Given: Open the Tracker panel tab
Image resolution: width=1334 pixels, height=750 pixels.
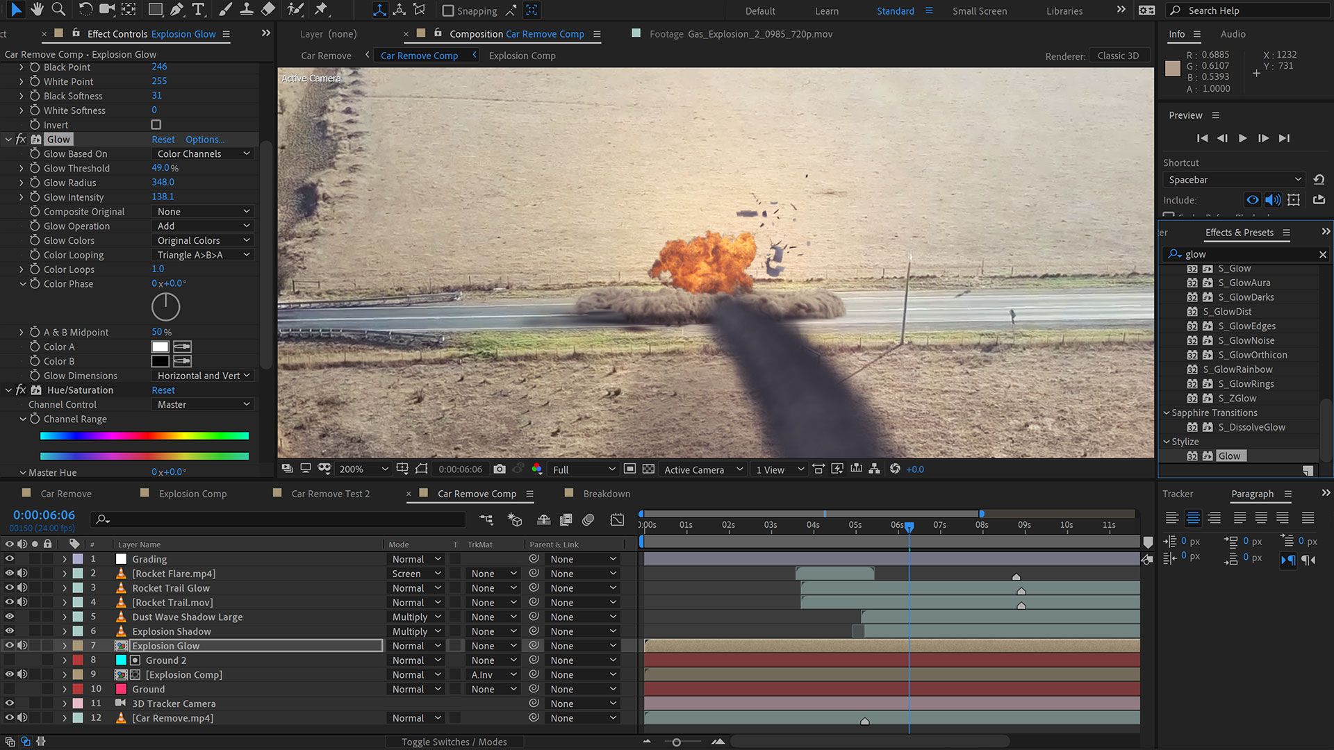Looking at the screenshot, I should pyautogui.click(x=1178, y=494).
